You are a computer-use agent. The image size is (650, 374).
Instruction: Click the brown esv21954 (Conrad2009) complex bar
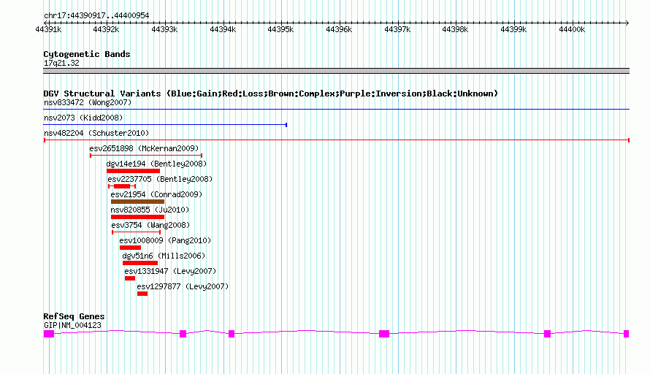point(137,202)
